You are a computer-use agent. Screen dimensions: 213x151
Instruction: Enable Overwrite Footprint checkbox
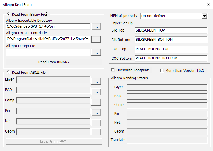pos(113,70)
